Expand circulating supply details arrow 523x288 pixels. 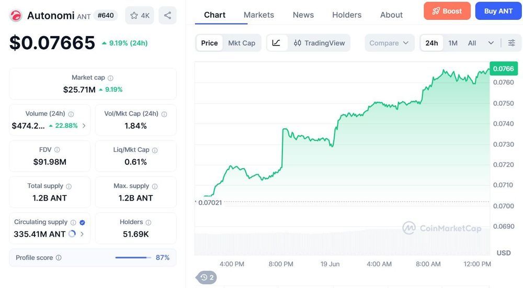click(x=82, y=234)
